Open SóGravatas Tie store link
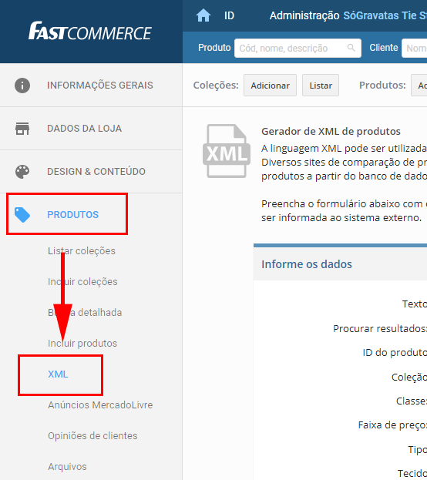427x480 pixels. click(x=385, y=15)
